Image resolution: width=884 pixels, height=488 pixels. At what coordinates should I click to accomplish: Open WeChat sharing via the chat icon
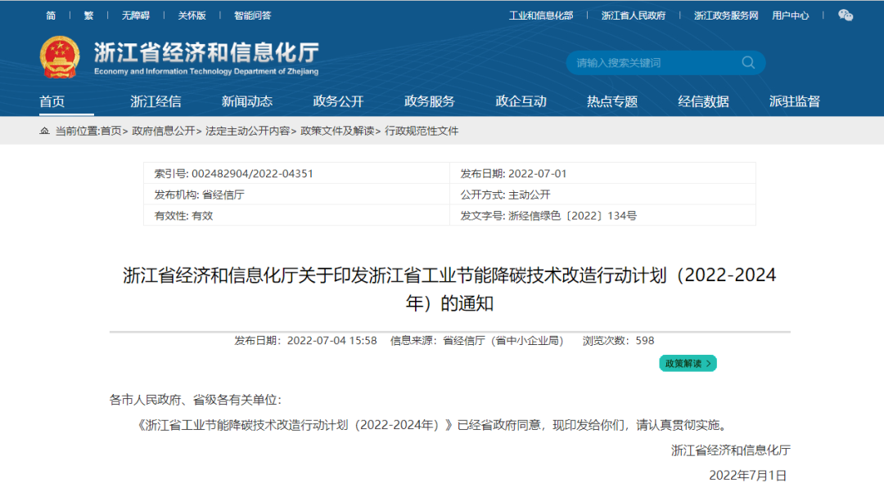(844, 15)
